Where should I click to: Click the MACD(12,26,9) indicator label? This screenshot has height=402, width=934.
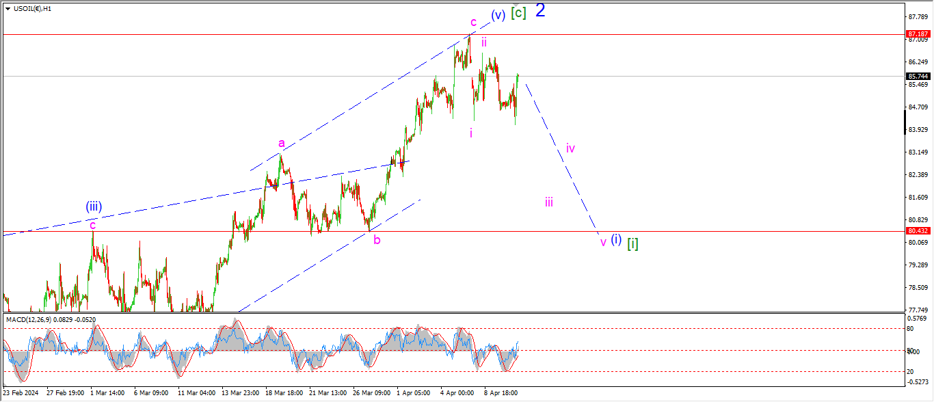coord(50,319)
